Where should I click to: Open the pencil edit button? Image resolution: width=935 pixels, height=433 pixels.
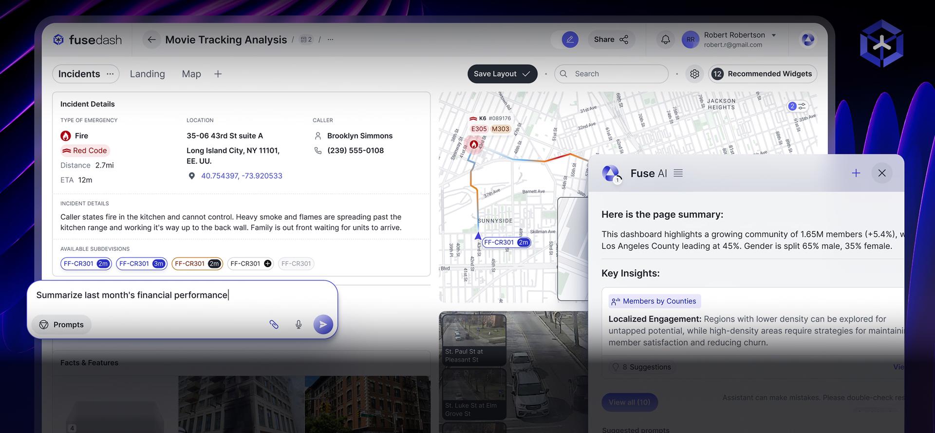pyautogui.click(x=570, y=39)
